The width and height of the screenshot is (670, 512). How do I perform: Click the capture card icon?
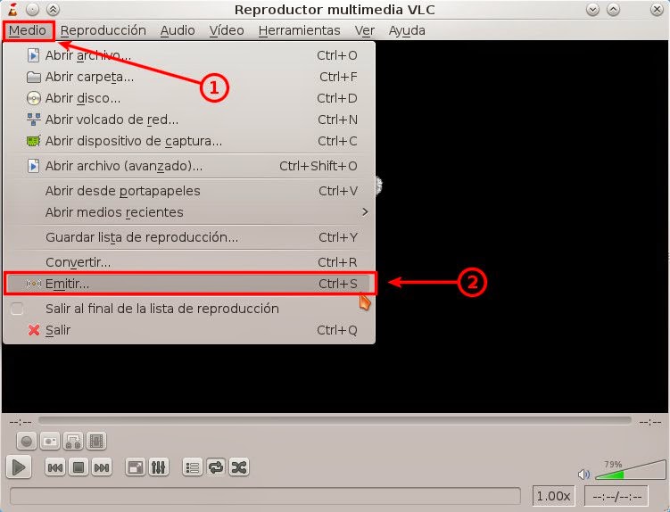tap(33, 141)
